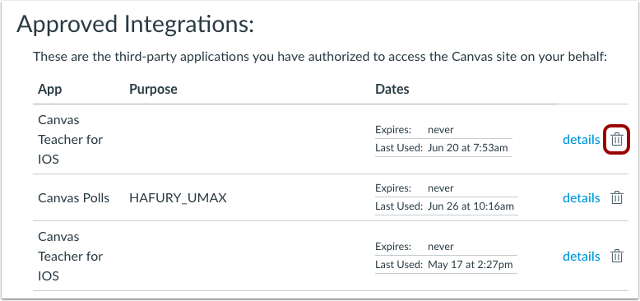Click the Approved Integrations heading

click(136, 25)
